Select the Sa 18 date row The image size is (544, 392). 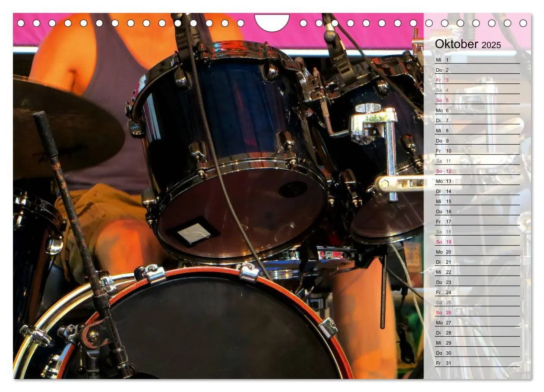click(x=477, y=231)
